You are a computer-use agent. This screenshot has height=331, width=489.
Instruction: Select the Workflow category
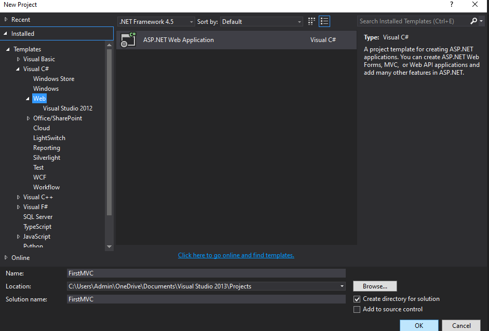(47, 187)
